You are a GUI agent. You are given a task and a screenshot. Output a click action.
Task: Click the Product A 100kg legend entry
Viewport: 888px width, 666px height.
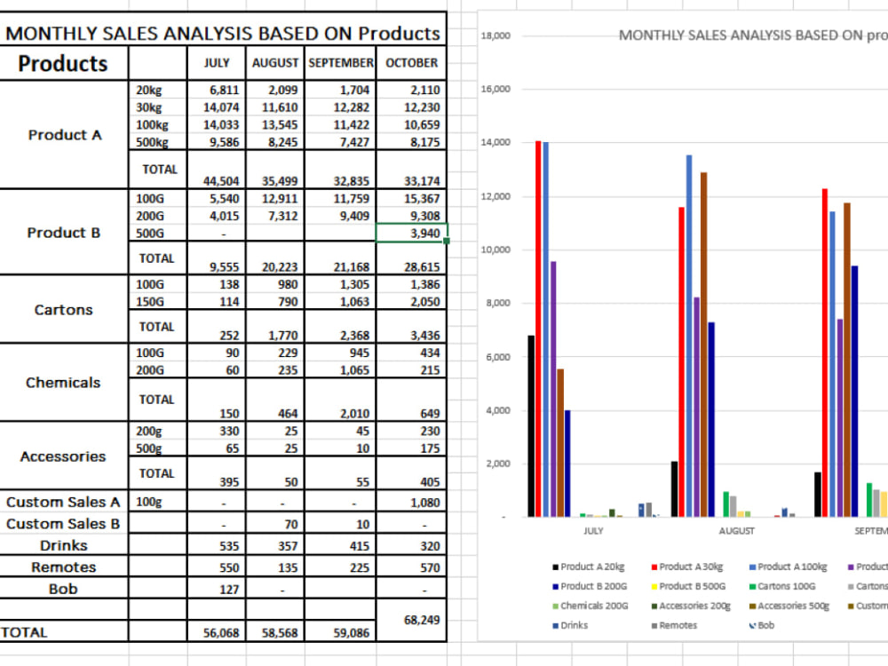pos(788,567)
